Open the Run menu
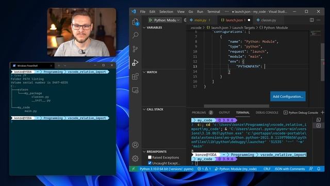This screenshot has width=330, height=186. click(x=200, y=11)
